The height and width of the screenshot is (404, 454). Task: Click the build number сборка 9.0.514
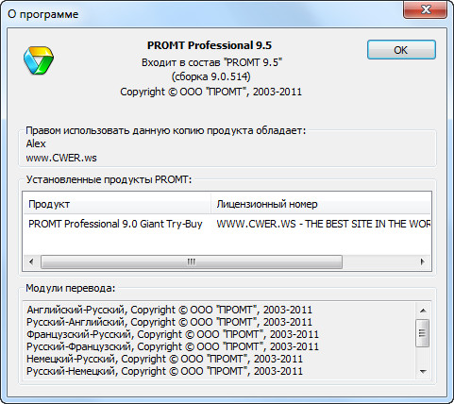[x=211, y=76]
